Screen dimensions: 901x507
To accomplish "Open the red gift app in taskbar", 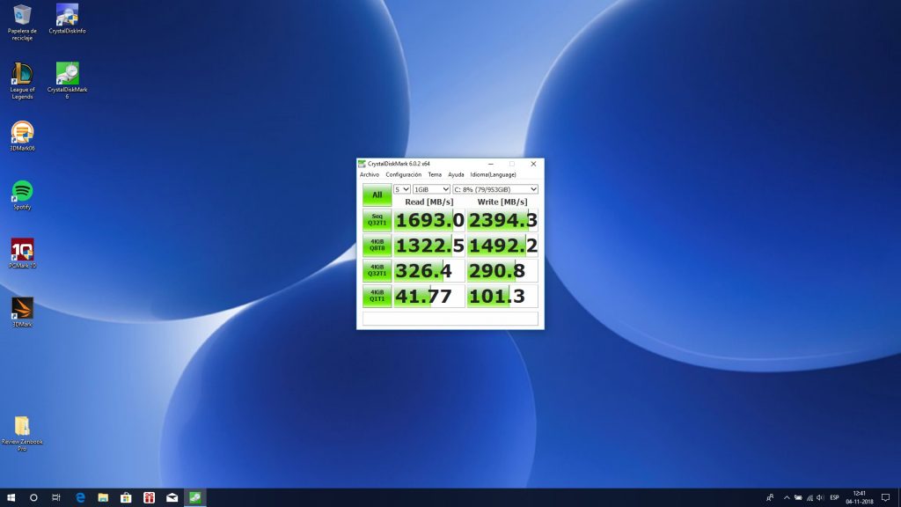I will point(149,497).
